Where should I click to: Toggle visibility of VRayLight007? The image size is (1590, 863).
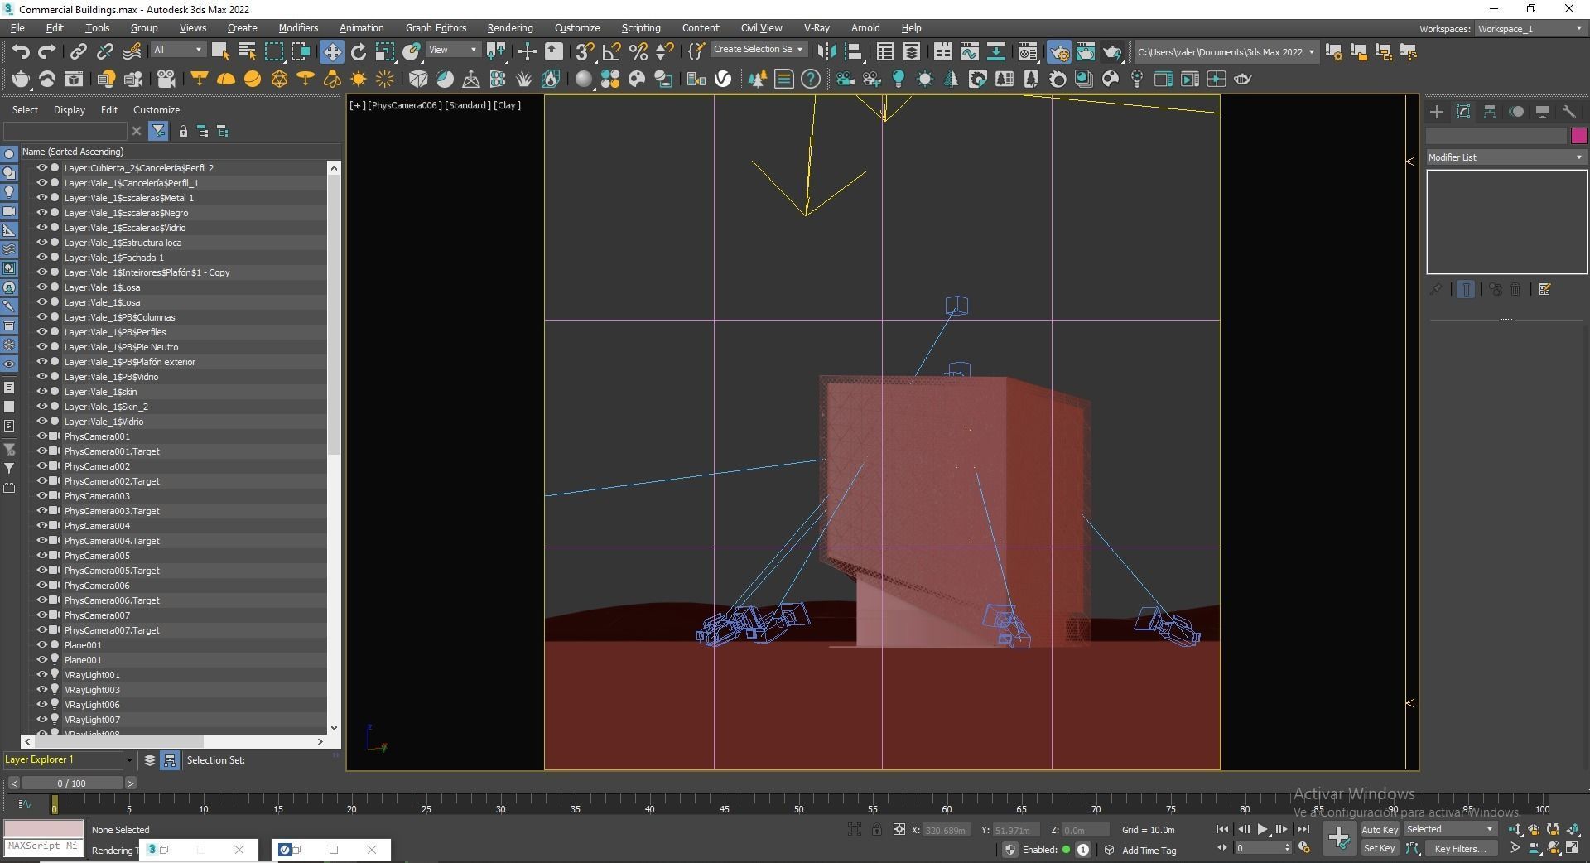coord(41,720)
